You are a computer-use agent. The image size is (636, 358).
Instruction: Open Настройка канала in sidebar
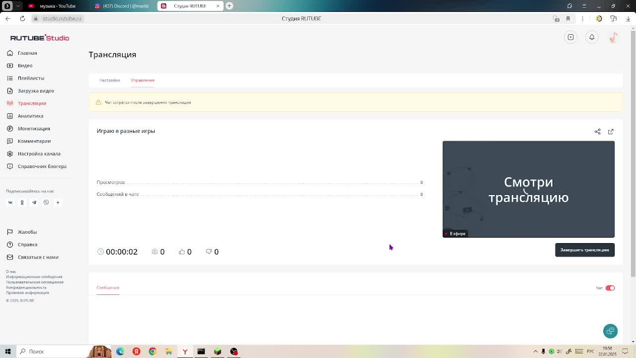39,154
